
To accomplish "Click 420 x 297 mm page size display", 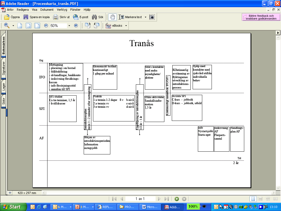I will click(27, 193).
